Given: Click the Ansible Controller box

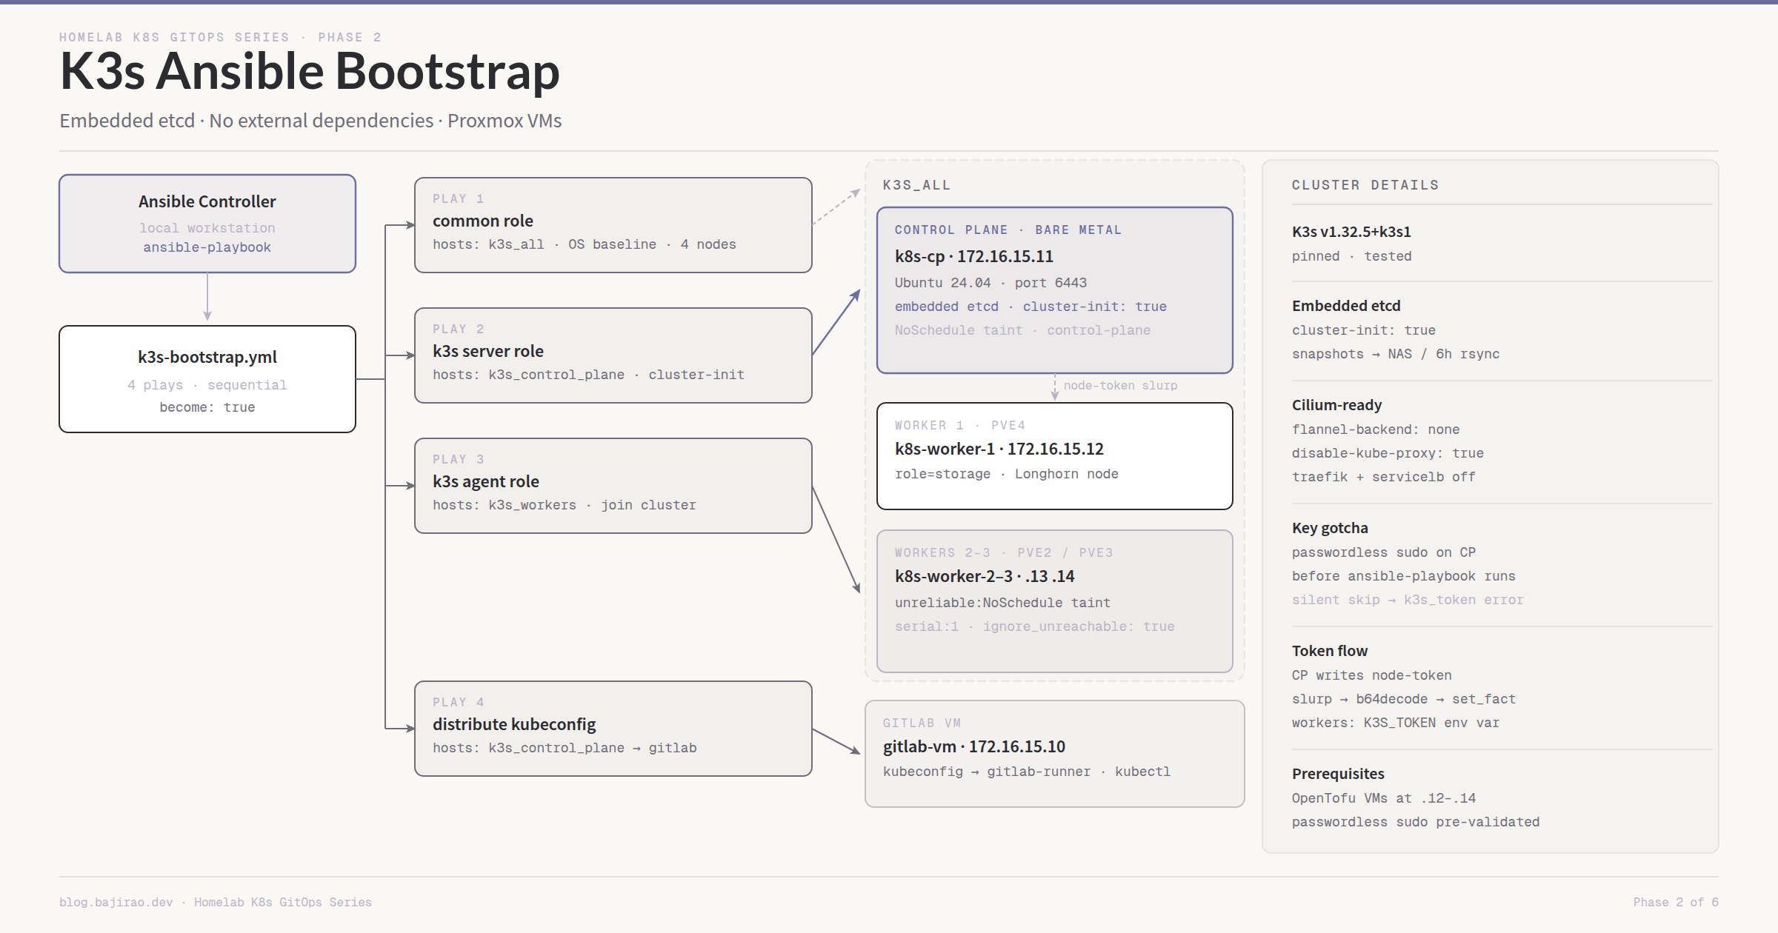Looking at the screenshot, I should pos(207,224).
